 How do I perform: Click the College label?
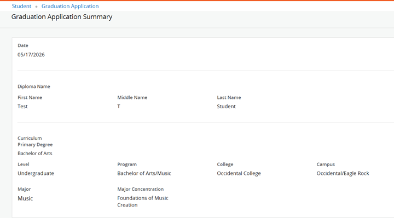click(x=225, y=164)
